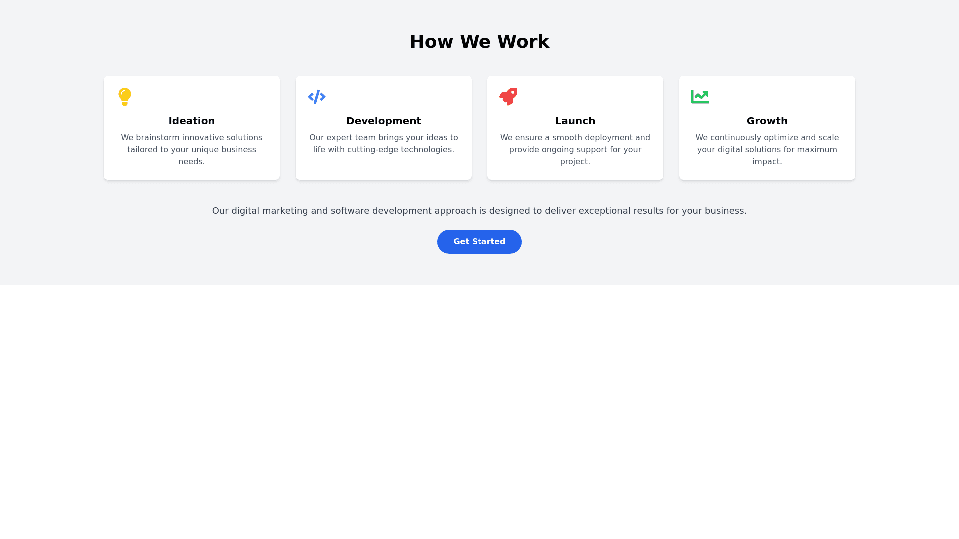Click the Get Started button
This screenshot has width=959, height=539.
point(479,241)
